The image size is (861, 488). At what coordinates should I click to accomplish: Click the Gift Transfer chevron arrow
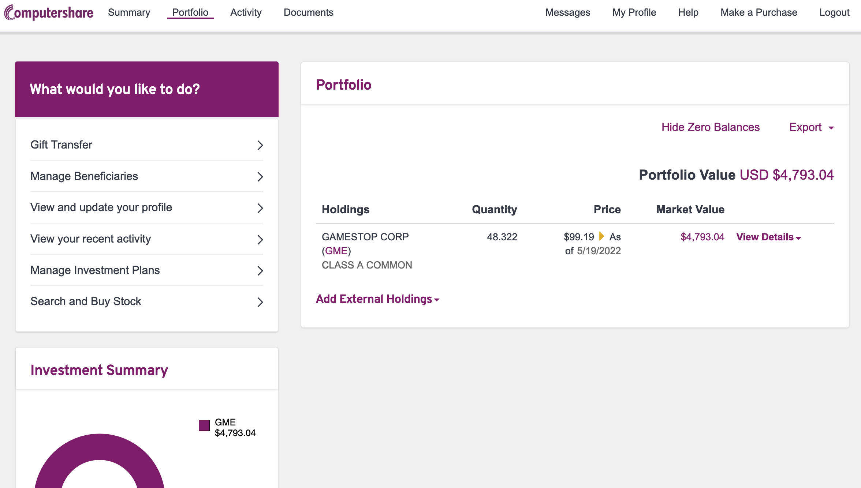coord(260,145)
